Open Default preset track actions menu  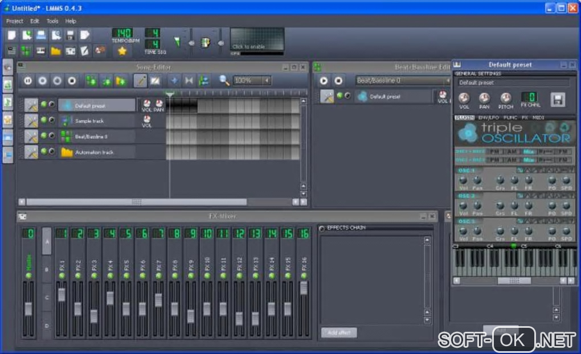(31, 105)
